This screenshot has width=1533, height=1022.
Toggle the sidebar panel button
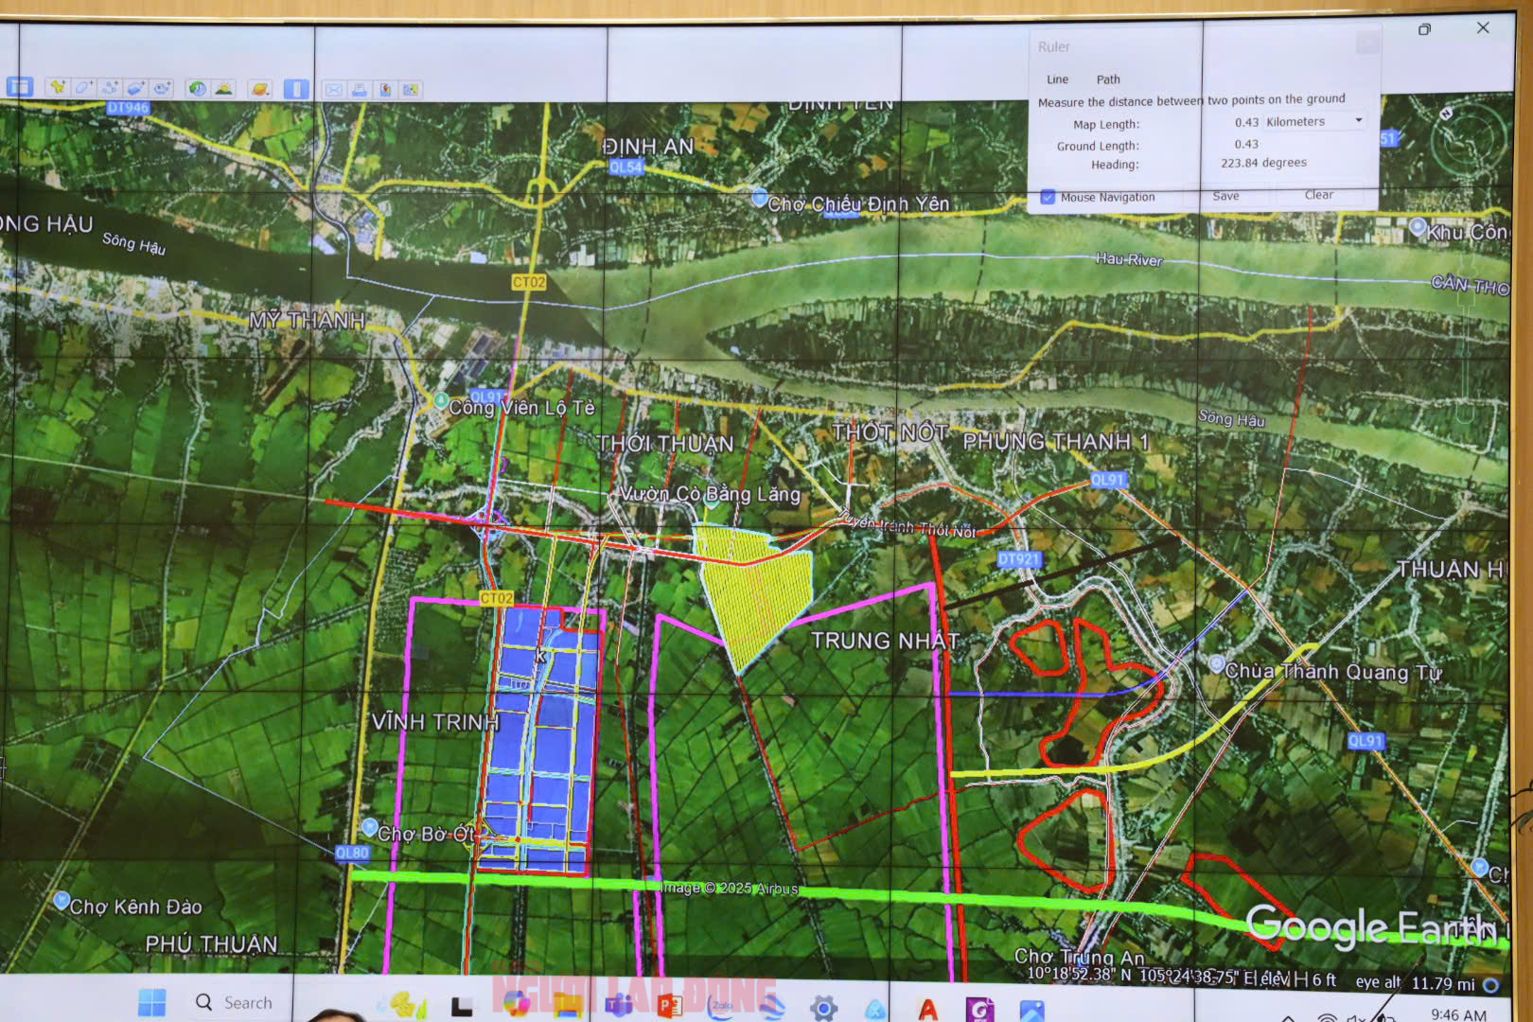pos(20,87)
